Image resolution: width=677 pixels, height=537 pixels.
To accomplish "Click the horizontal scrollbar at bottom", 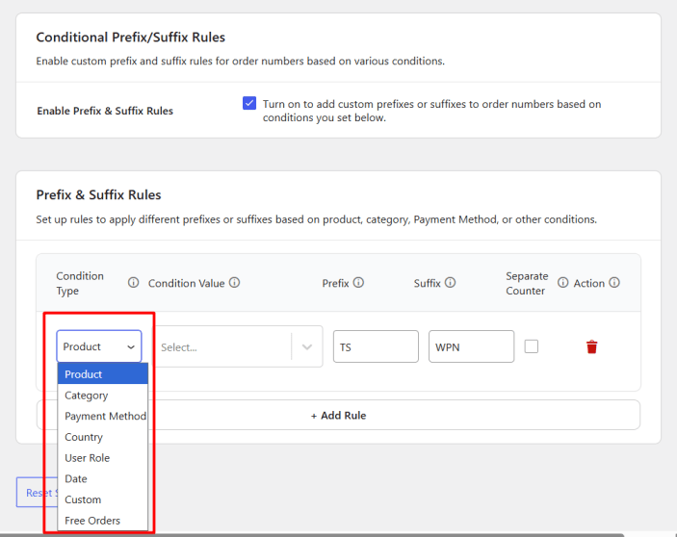I will (x=312, y=535).
